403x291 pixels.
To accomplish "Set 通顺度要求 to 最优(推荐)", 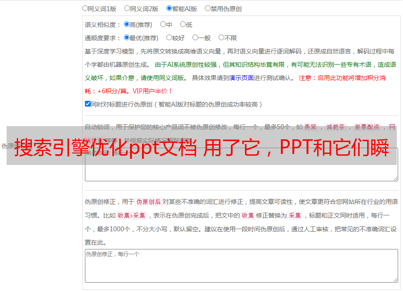I will (127, 38).
